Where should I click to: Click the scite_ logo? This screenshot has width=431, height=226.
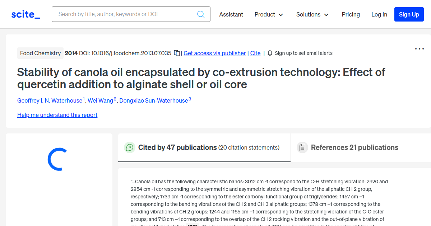(25, 14)
